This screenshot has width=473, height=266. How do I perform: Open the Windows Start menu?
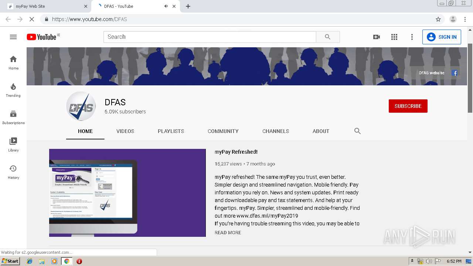pos(10,261)
